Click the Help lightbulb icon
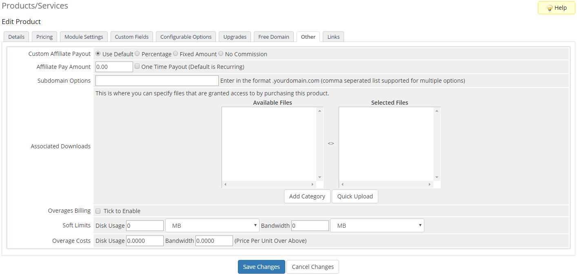577x275 pixels. (x=549, y=8)
